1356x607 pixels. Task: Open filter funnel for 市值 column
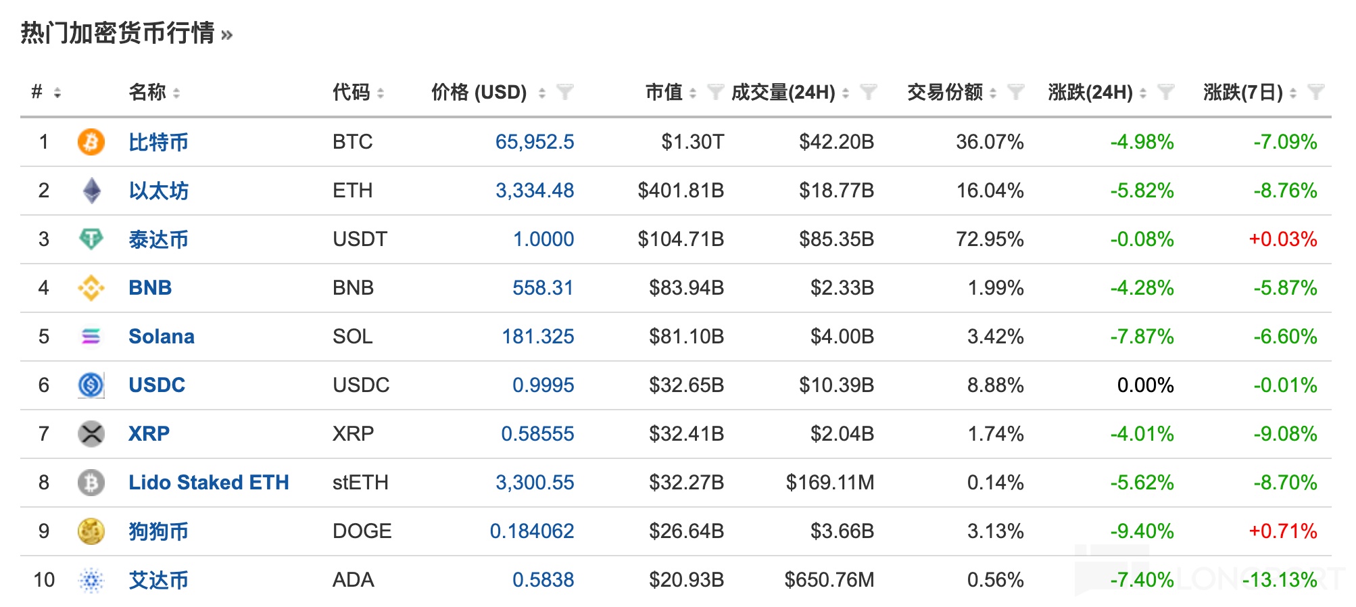(715, 92)
